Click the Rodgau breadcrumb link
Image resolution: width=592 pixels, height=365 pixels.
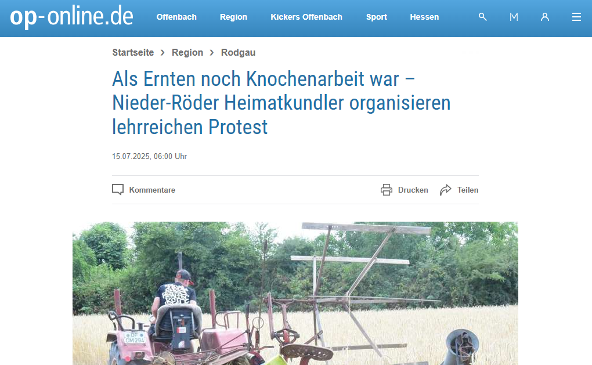[x=238, y=52]
